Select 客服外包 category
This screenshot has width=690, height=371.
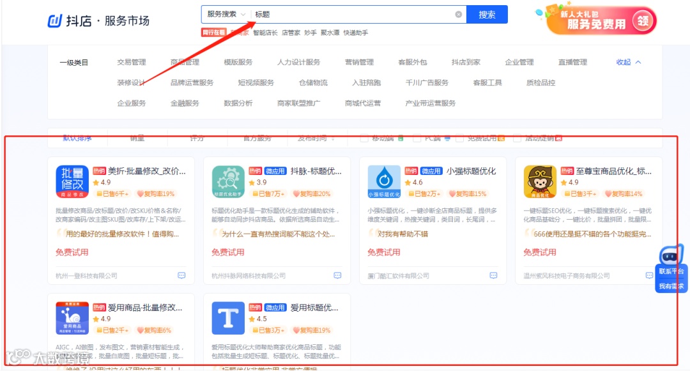[x=412, y=62]
